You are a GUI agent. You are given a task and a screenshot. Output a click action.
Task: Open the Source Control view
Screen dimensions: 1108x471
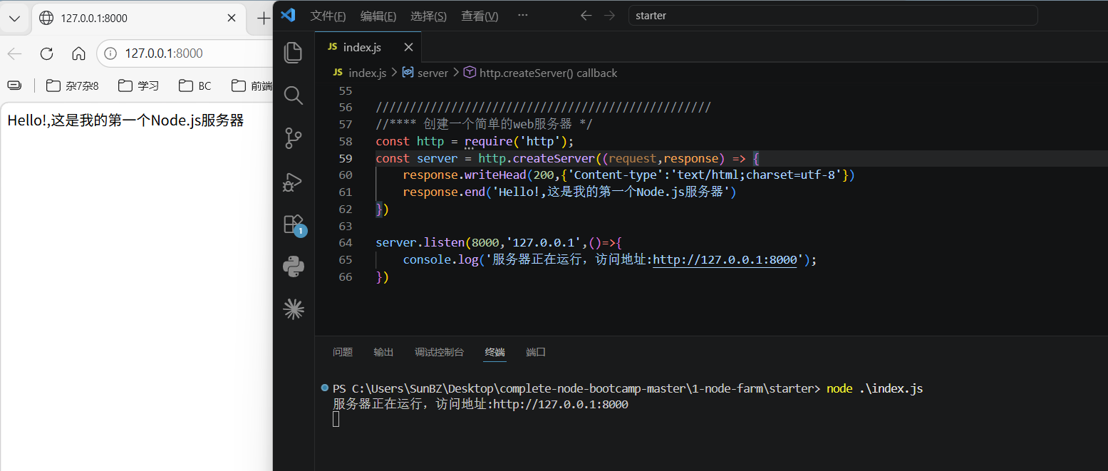(x=294, y=138)
